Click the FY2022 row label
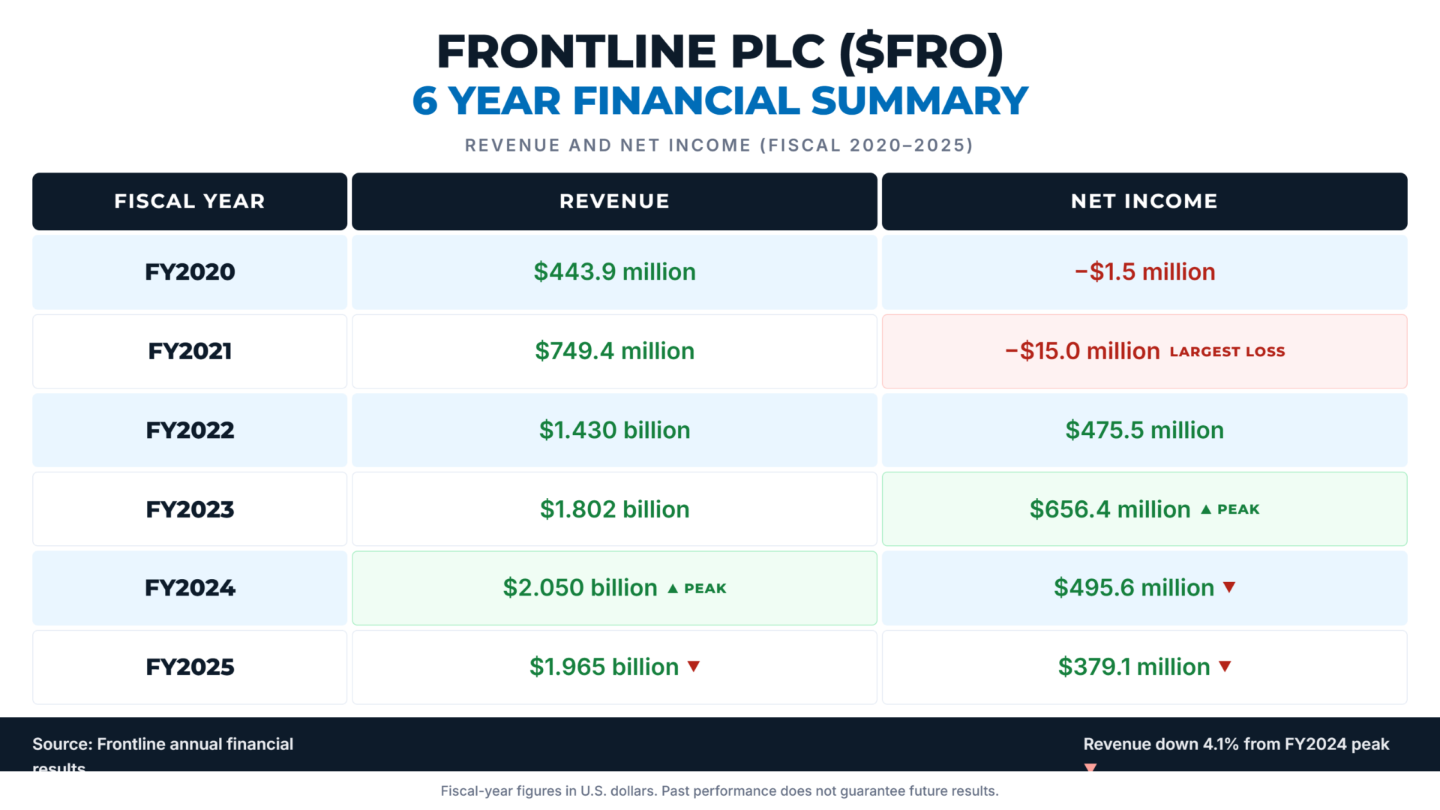This screenshot has height=810, width=1440. [190, 430]
